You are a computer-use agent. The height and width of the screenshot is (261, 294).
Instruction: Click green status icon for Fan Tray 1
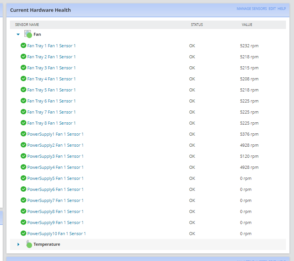23,45
